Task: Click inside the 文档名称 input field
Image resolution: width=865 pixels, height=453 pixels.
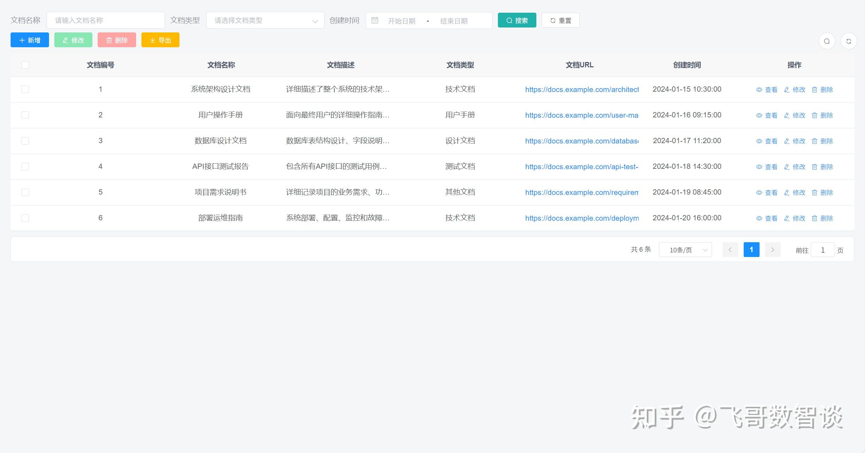Action: point(105,20)
